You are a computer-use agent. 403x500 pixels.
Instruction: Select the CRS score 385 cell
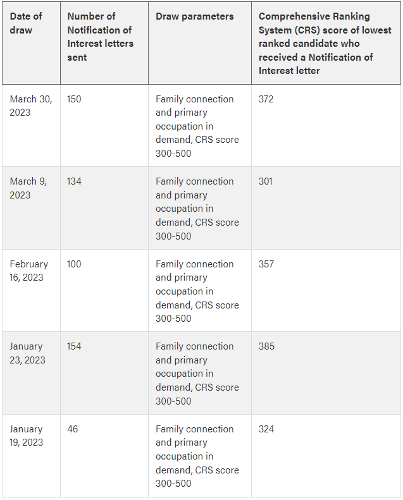[x=266, y=346]
